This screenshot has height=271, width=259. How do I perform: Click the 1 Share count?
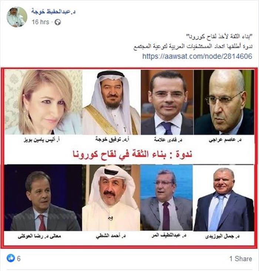click(x=240, y=258)
